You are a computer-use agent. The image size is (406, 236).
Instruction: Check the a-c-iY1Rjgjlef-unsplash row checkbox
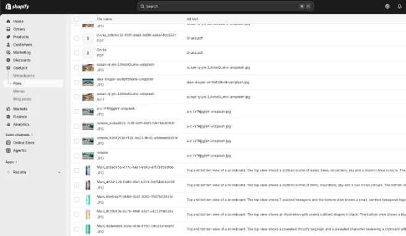(x=77, y=112)
